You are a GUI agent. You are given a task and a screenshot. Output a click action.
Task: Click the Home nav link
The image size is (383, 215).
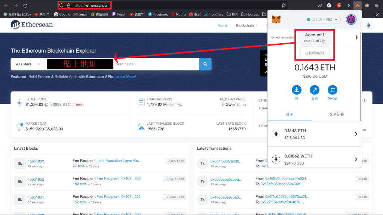pyautogui.click(x=223, y=25)
